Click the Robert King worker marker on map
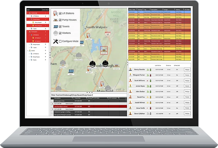Image resolution: width=218 pixels, height=148 pixels. [63, 64]
